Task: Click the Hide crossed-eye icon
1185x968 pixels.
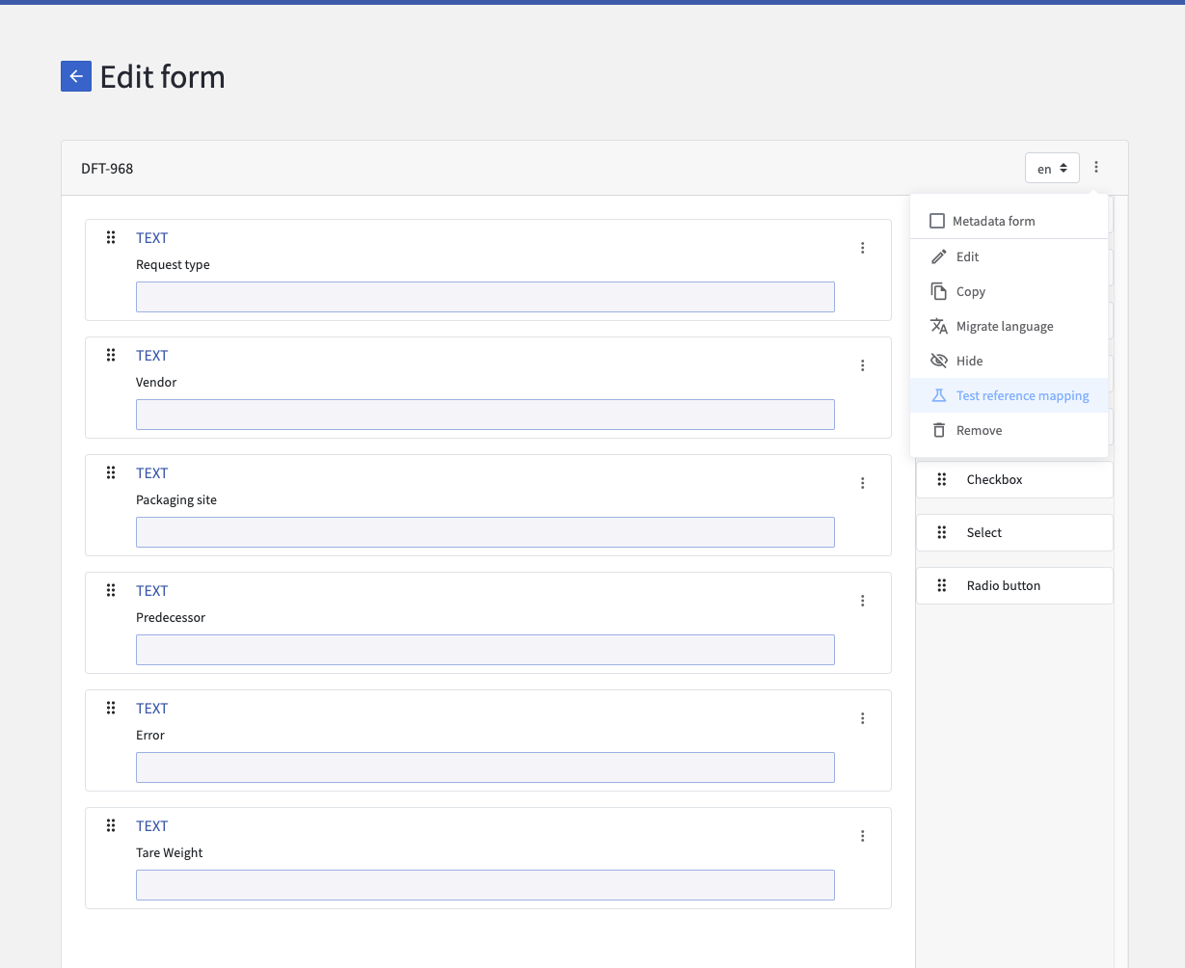Action: coord(938,362)
